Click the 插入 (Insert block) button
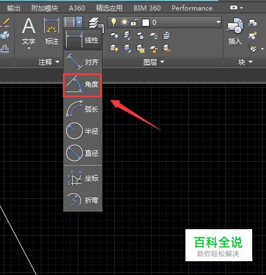Image resolution: width=266 pixels, height=275 pixels. tap(235, 31)
